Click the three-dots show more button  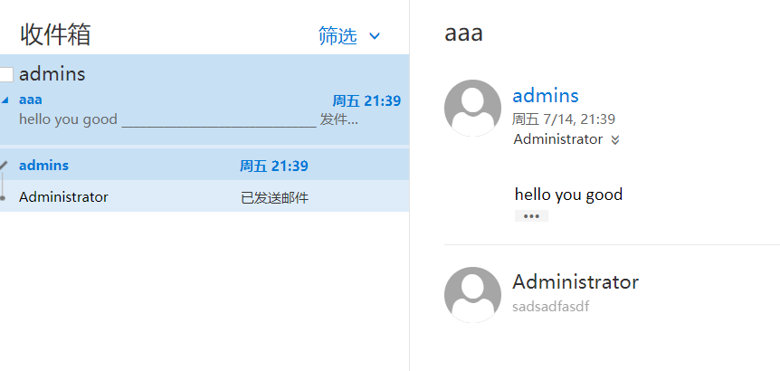(x=531, y=215)
